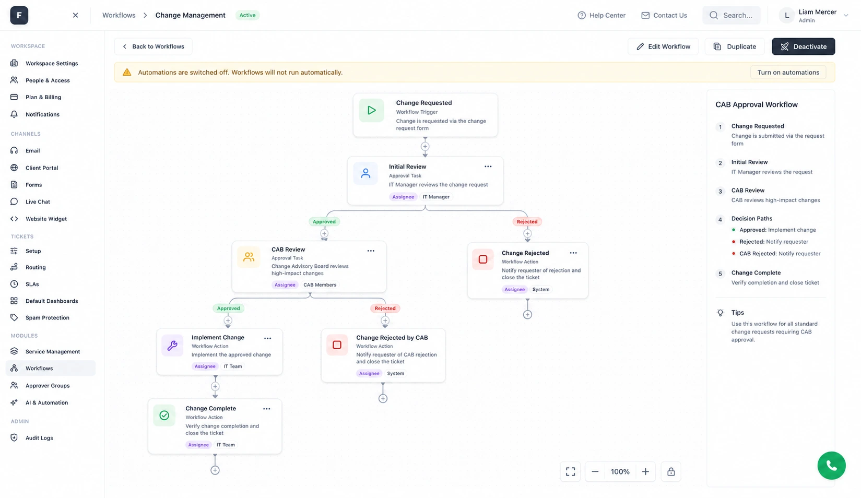Zoom in the canvas with plus
Screen dimensions: 861x498
click(x=645, y=472)
